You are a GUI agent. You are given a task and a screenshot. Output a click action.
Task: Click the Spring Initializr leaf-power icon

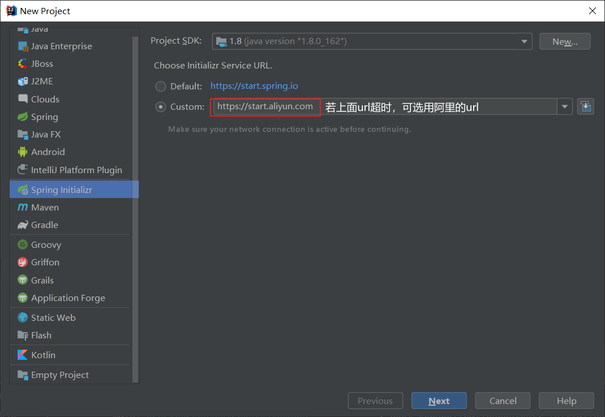(x=23, y=190)
